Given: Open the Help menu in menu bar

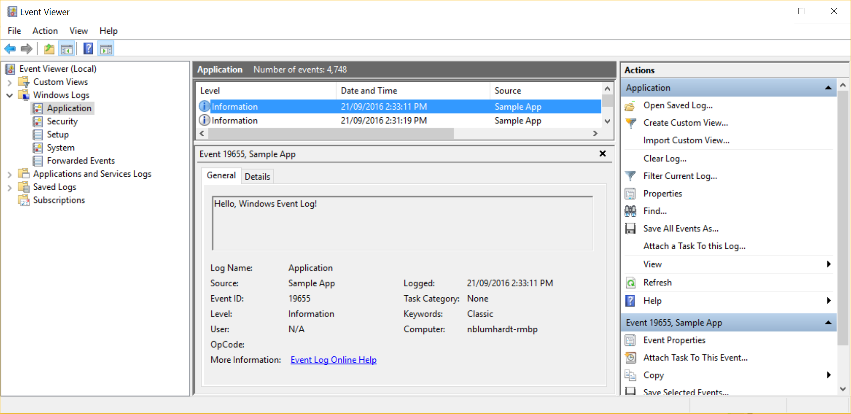Looking at the screenshot, I should 108,31.
